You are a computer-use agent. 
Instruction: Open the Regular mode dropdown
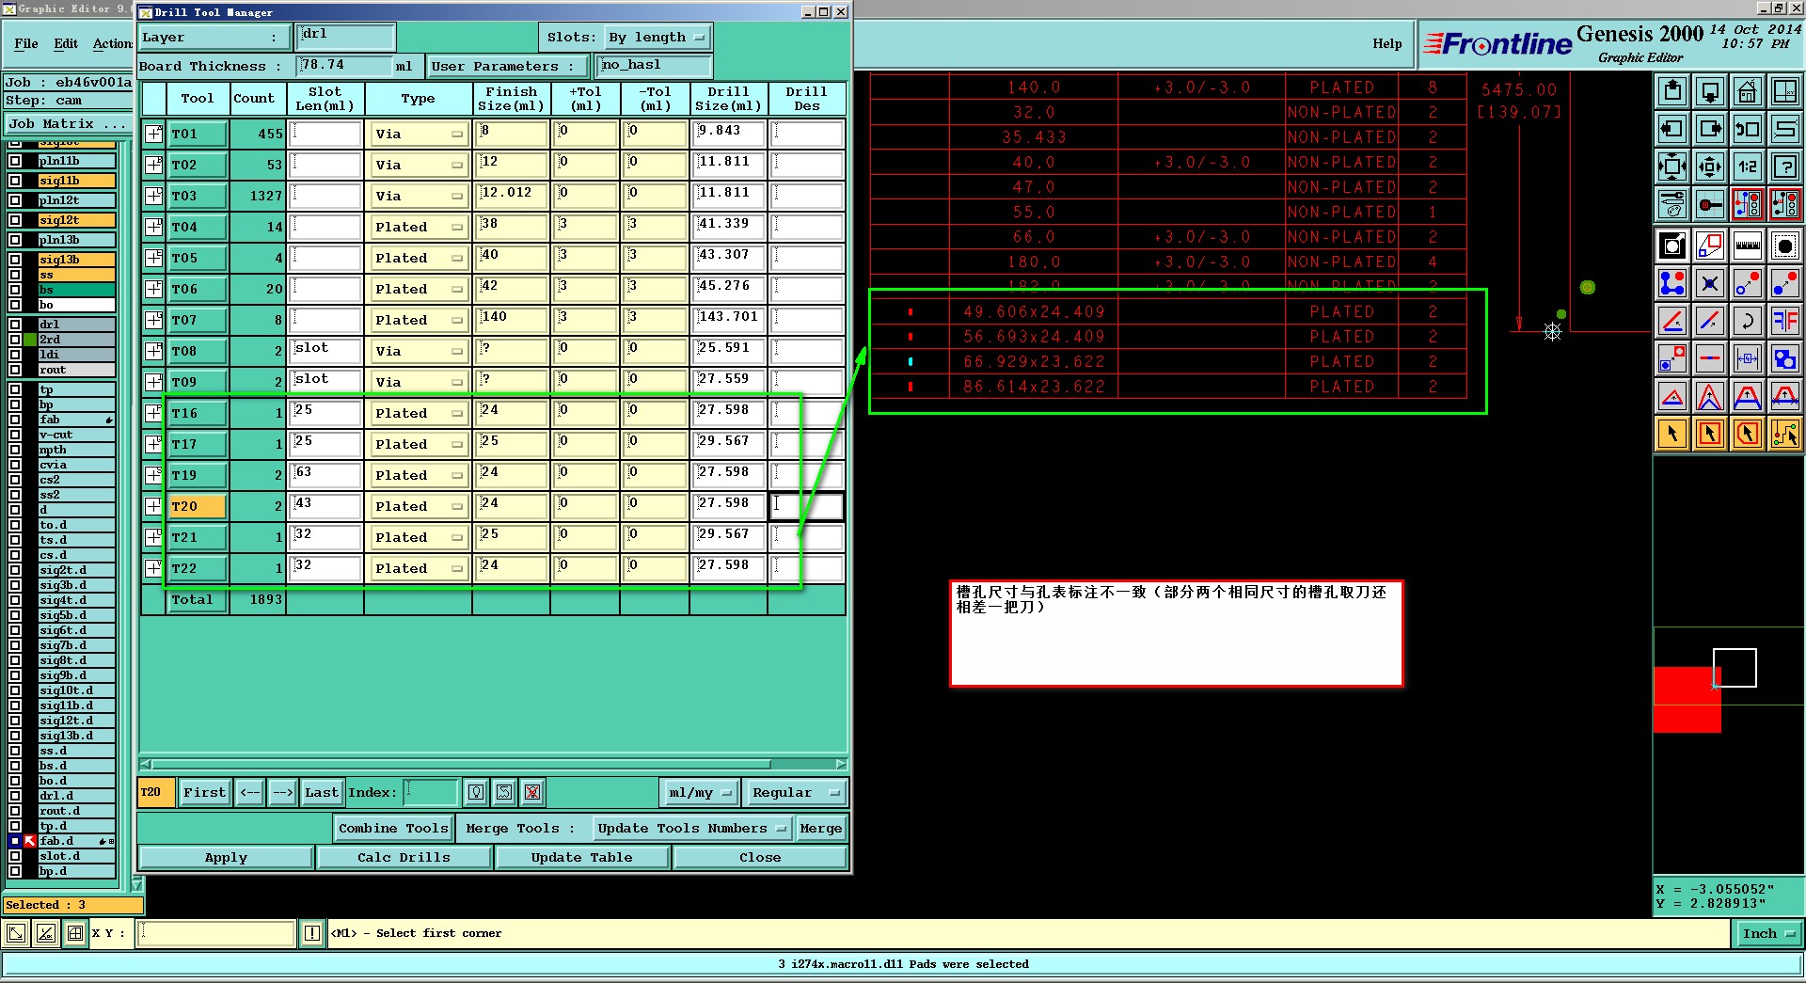coord(795,793)
